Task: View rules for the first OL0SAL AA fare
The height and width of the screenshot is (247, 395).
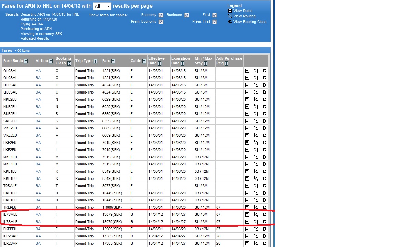Action: 247,71
